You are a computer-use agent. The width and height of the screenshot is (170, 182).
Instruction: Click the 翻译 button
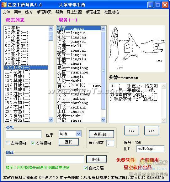tap(96, 159)
